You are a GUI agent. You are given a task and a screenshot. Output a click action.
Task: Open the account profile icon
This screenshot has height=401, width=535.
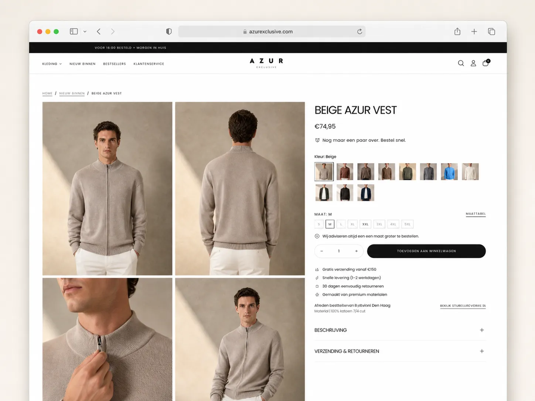(x=473, y=63)
